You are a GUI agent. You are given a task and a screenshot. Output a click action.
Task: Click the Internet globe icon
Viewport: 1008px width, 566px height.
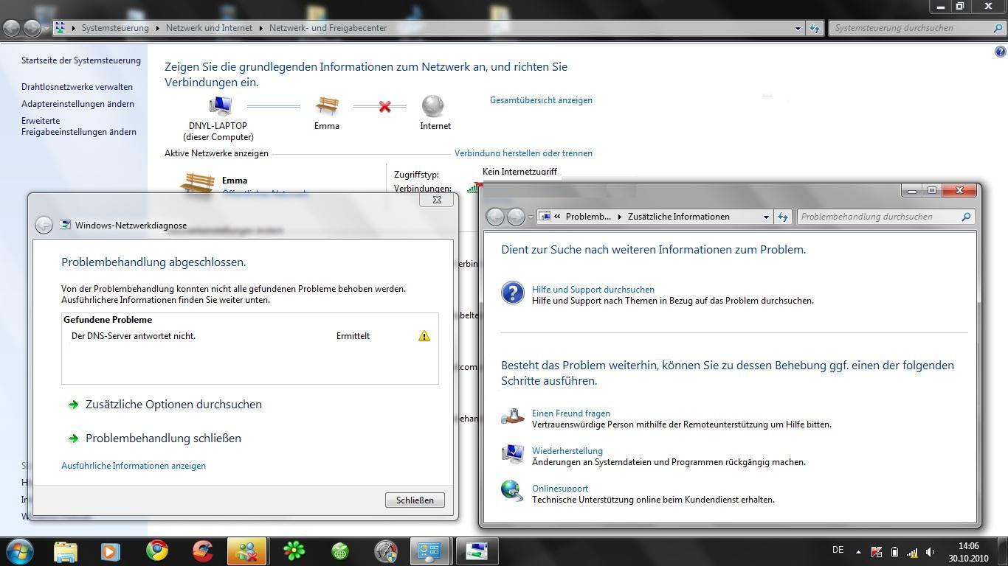tap(433, 106)
